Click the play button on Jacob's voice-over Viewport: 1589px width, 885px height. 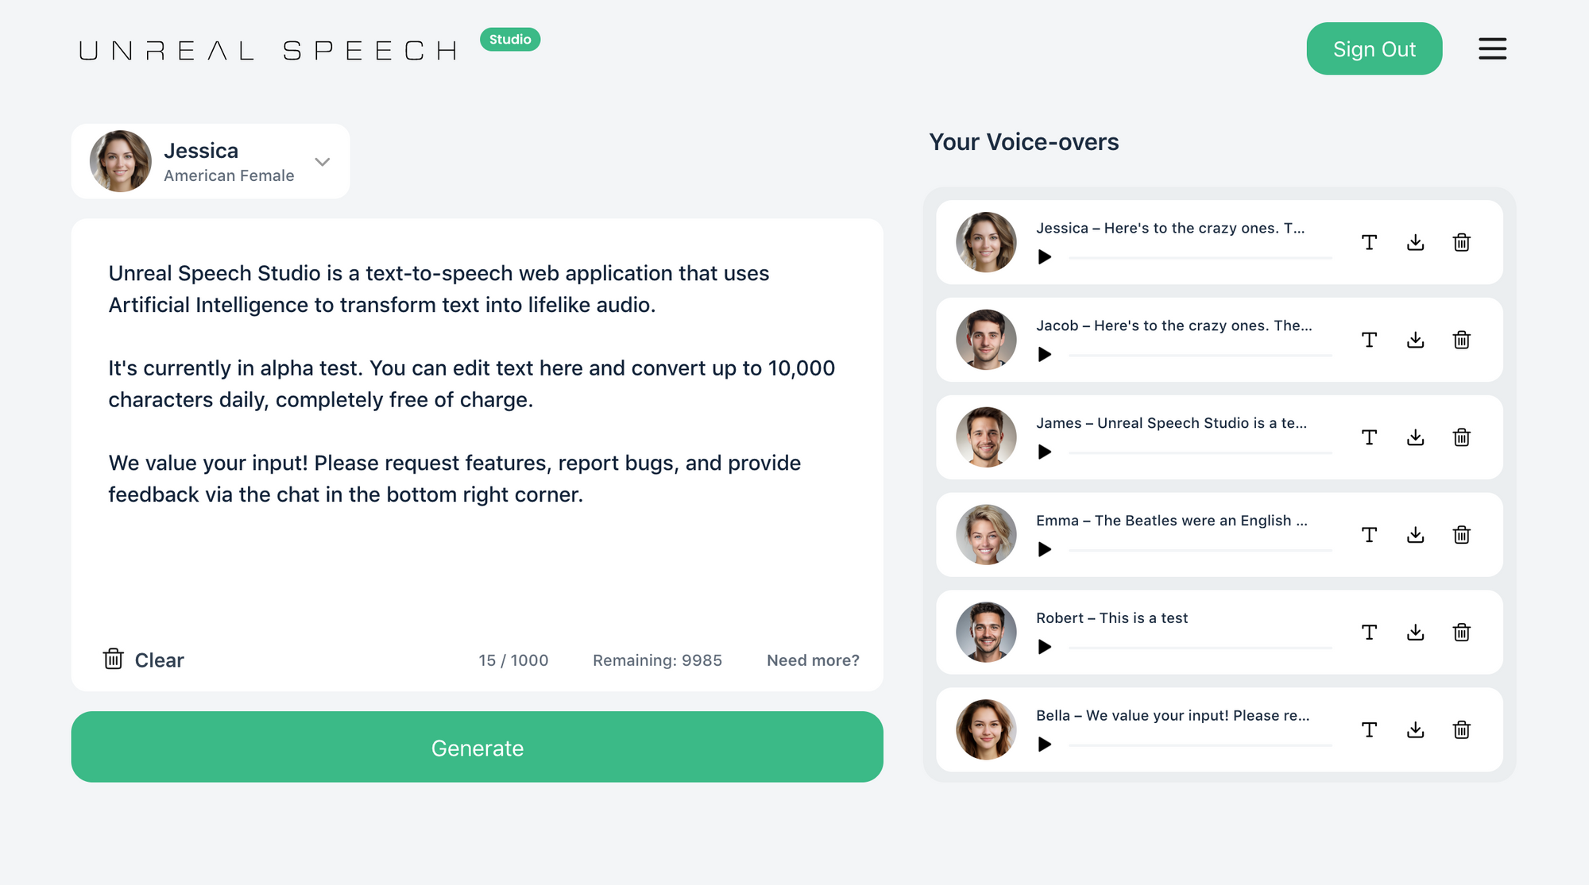(x=1045, y=352)
